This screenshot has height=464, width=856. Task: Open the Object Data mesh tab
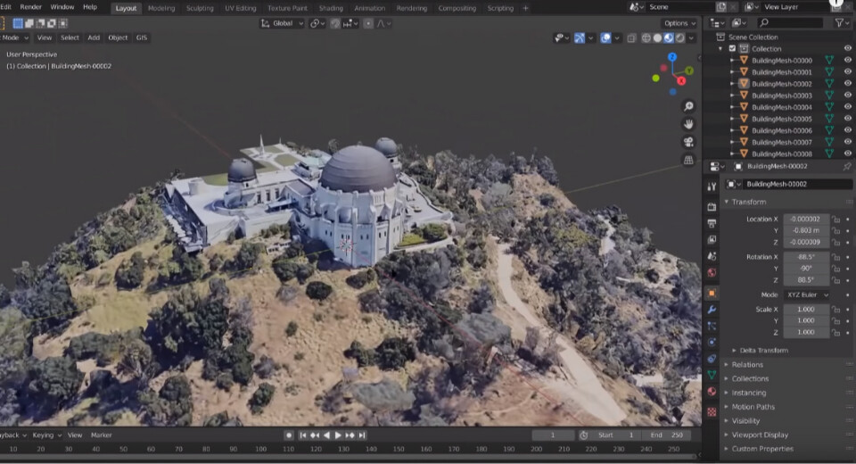click(x=712, y=376)
